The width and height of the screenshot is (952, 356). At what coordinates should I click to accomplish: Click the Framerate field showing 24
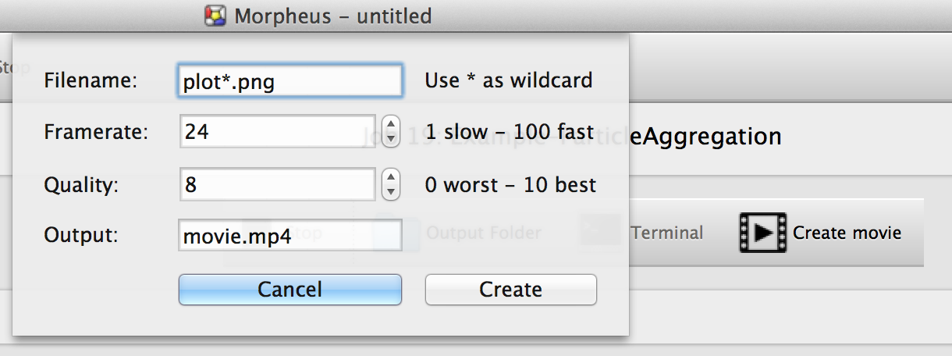[277, 132]
